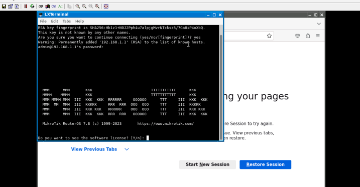Image resolution: width=360 pixels, height=187 pixels.
Task: Show the connection info icon
Action: click(17, 7)
